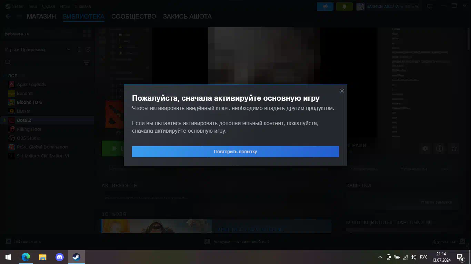Select Dota 2 in the library list
This screenshot has height=264, width=471.
coord(47,120)
